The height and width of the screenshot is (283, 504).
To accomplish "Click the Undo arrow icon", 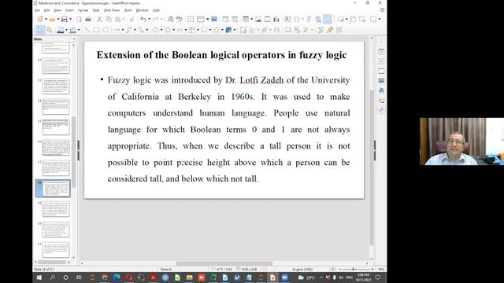I will point(143,19).
